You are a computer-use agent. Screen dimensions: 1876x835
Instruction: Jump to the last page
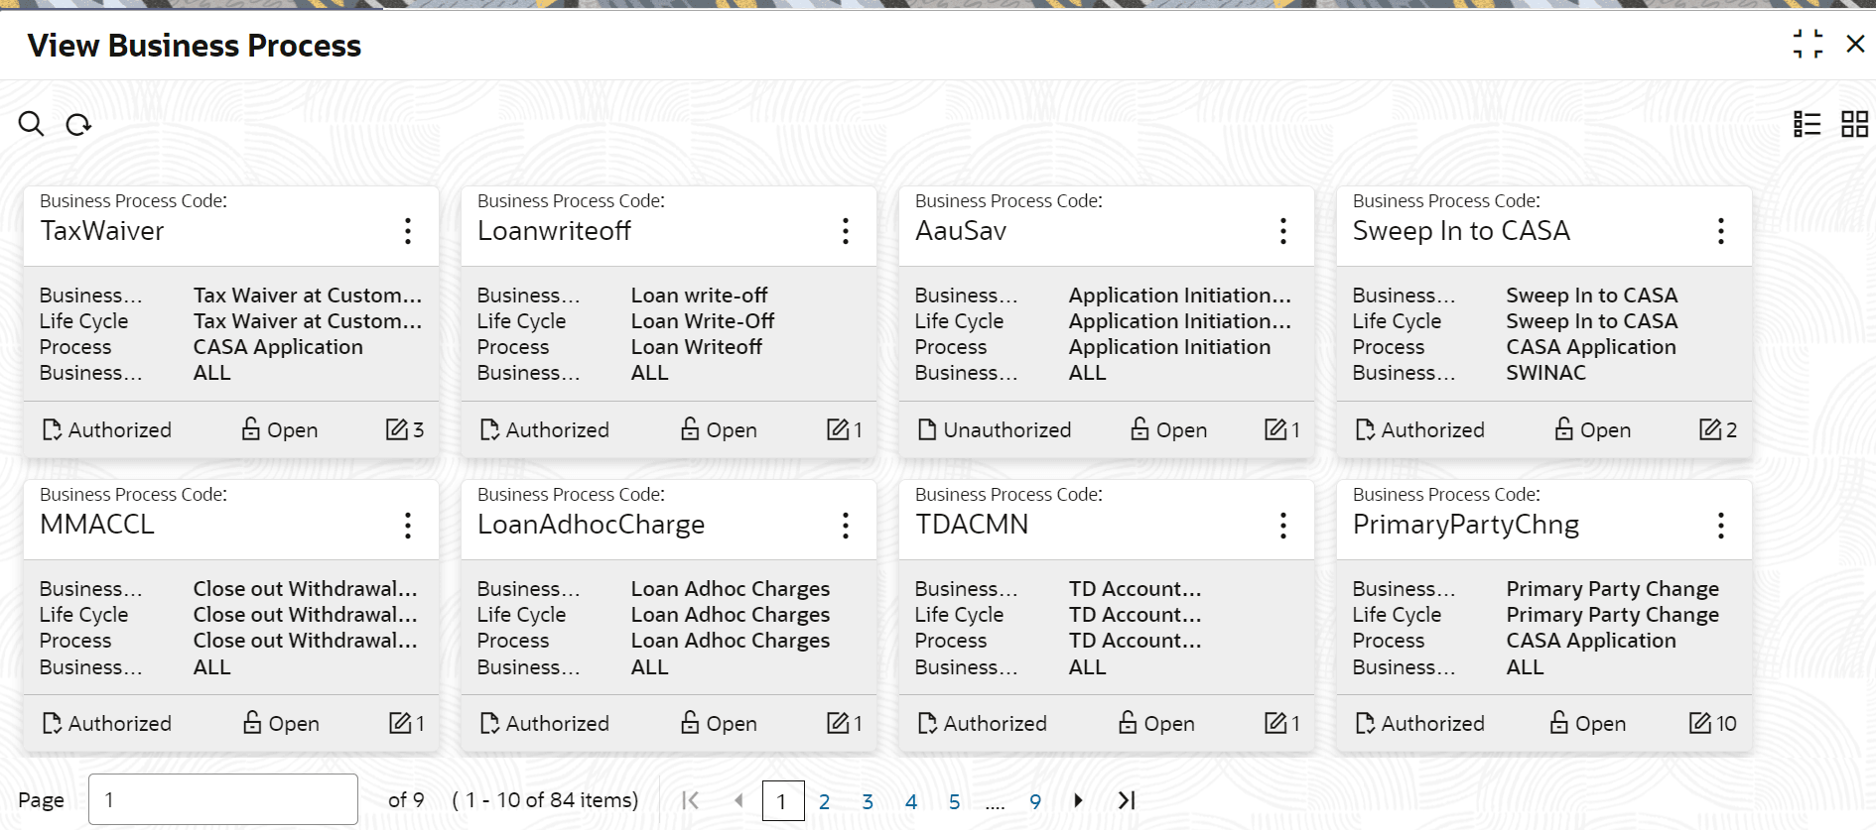pos(1127,800)
